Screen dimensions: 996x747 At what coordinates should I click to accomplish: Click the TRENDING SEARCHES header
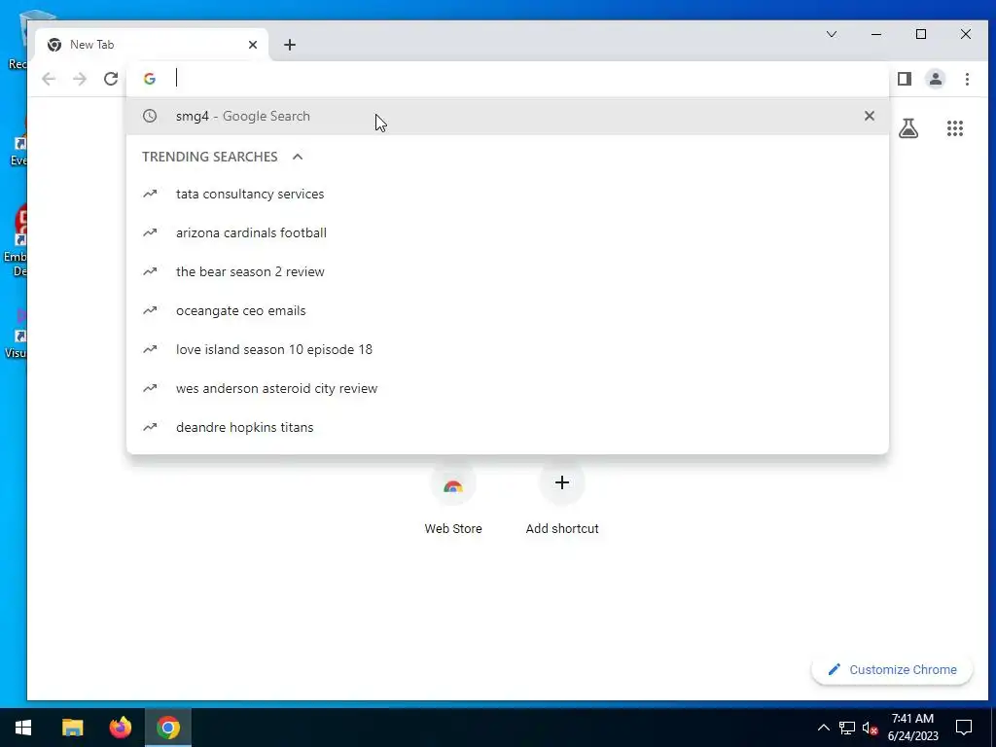tap(210, 157)
